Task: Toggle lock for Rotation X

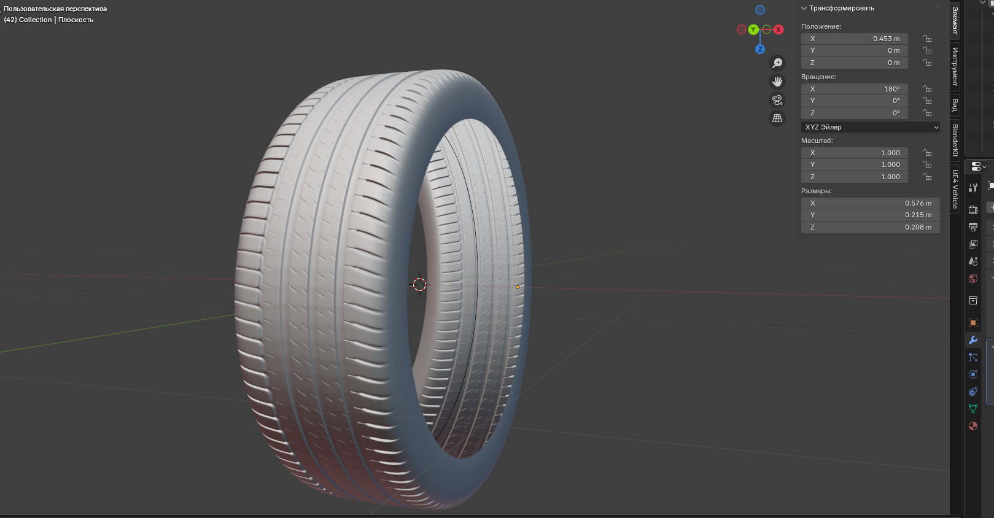Action: pyautogui.click(x=927, y=89)
